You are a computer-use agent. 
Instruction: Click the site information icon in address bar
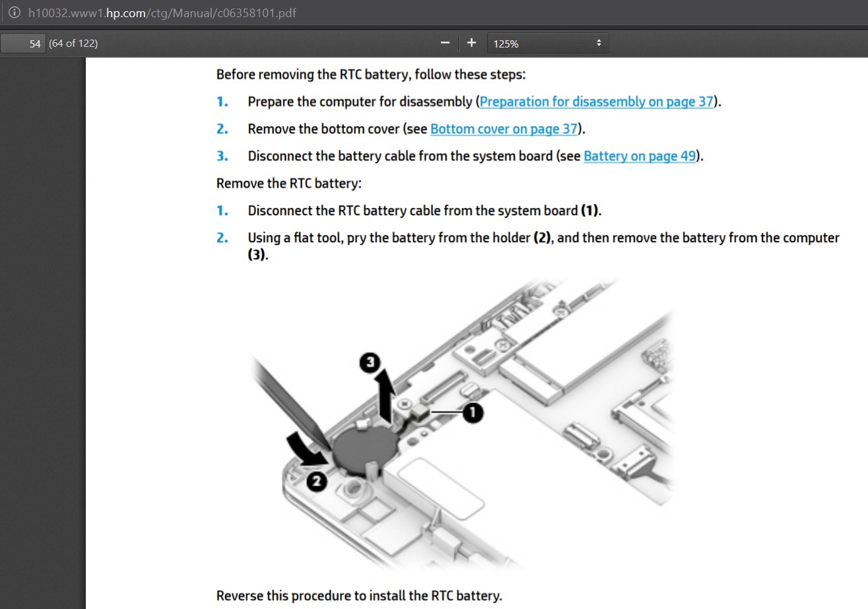14,13
